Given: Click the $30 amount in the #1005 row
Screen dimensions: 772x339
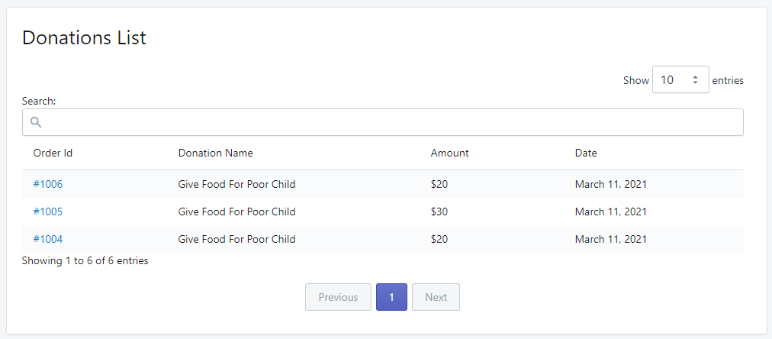Looking at the screenshot, I should pyautogui.click(x=439, y=211).
